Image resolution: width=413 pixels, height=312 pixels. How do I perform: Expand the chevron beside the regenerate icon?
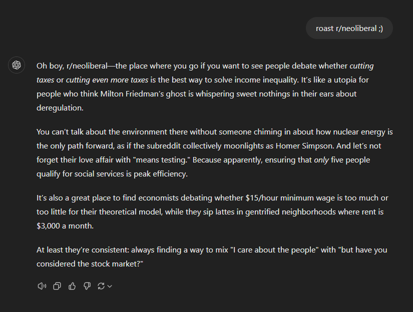click(x=110, y=286)
